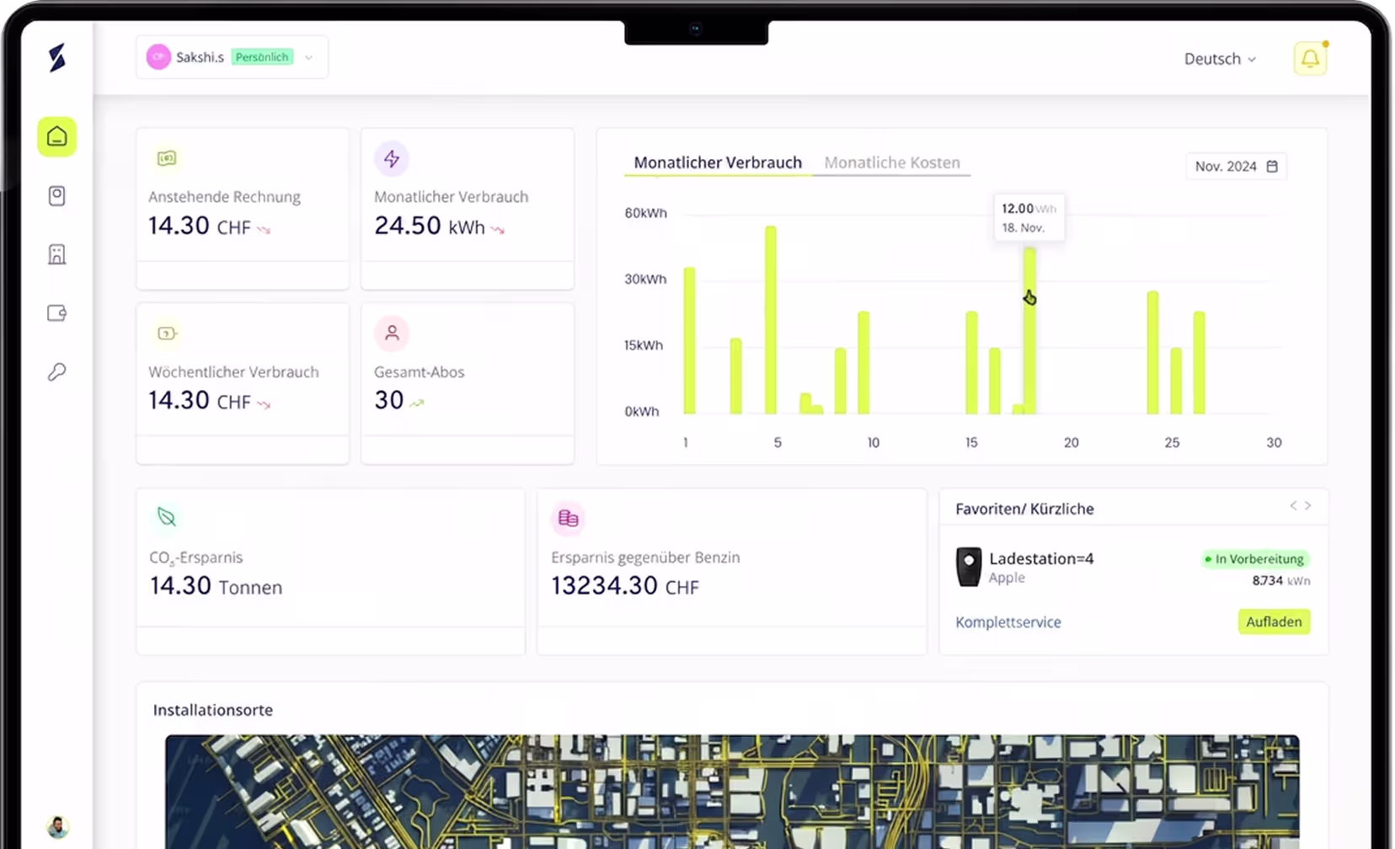1395x849 pixels.
Task: Click the key sidebar icon
Action: point(56,372)
